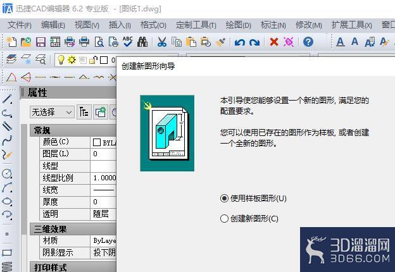Select the Rectangle drawing tool
The height and width of the screenshot is (272, 395).
tap(7, 252)
